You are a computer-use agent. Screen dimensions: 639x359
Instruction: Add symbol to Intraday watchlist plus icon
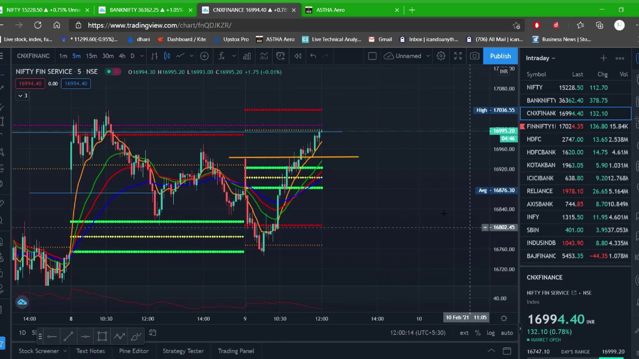click(x=604, y=58)
